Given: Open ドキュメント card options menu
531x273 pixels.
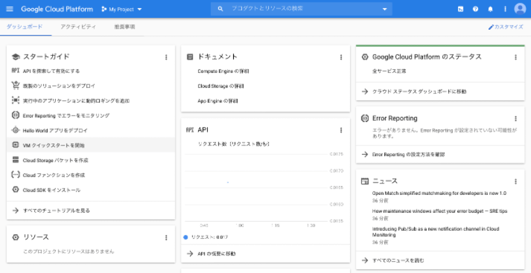Looking at the screenshot, I should pyautogui.click(x=341, y=57).
